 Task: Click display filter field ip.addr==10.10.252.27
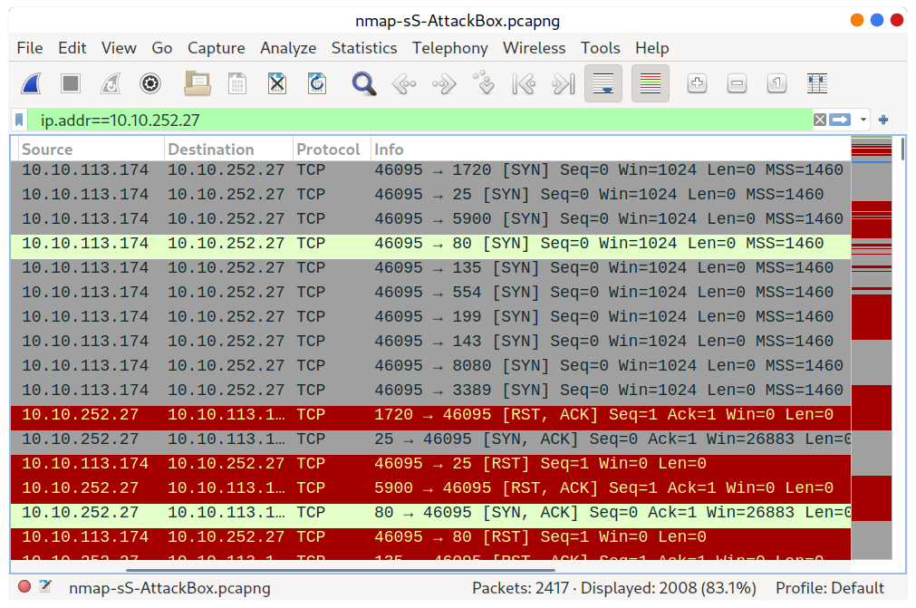point(419,120)
